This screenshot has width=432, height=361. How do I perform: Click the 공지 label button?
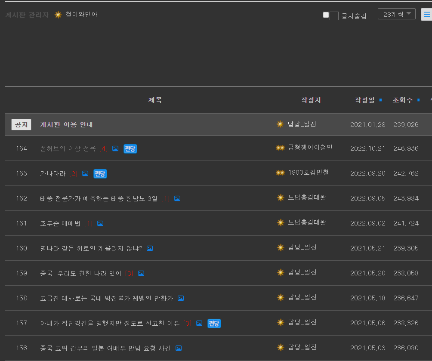(21, 124)
